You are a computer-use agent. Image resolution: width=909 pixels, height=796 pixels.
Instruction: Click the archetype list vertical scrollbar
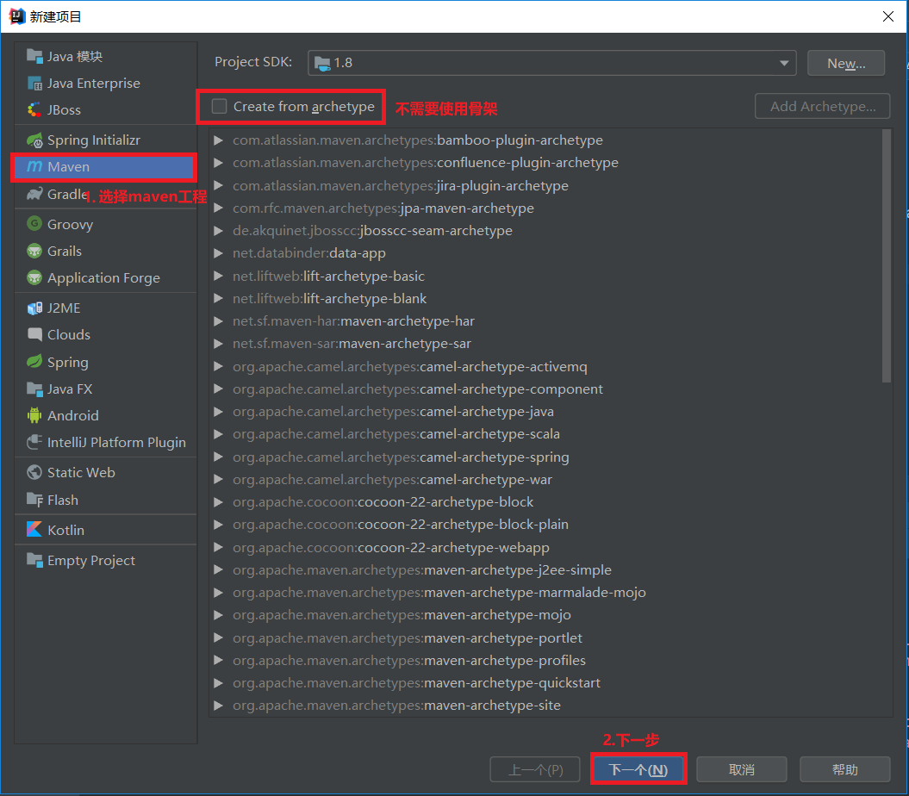tap(886, 256)
